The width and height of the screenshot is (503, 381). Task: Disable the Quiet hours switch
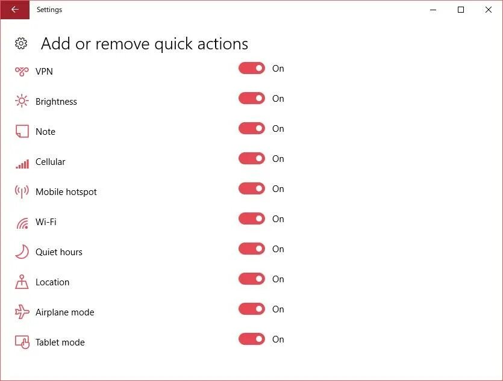252,249
